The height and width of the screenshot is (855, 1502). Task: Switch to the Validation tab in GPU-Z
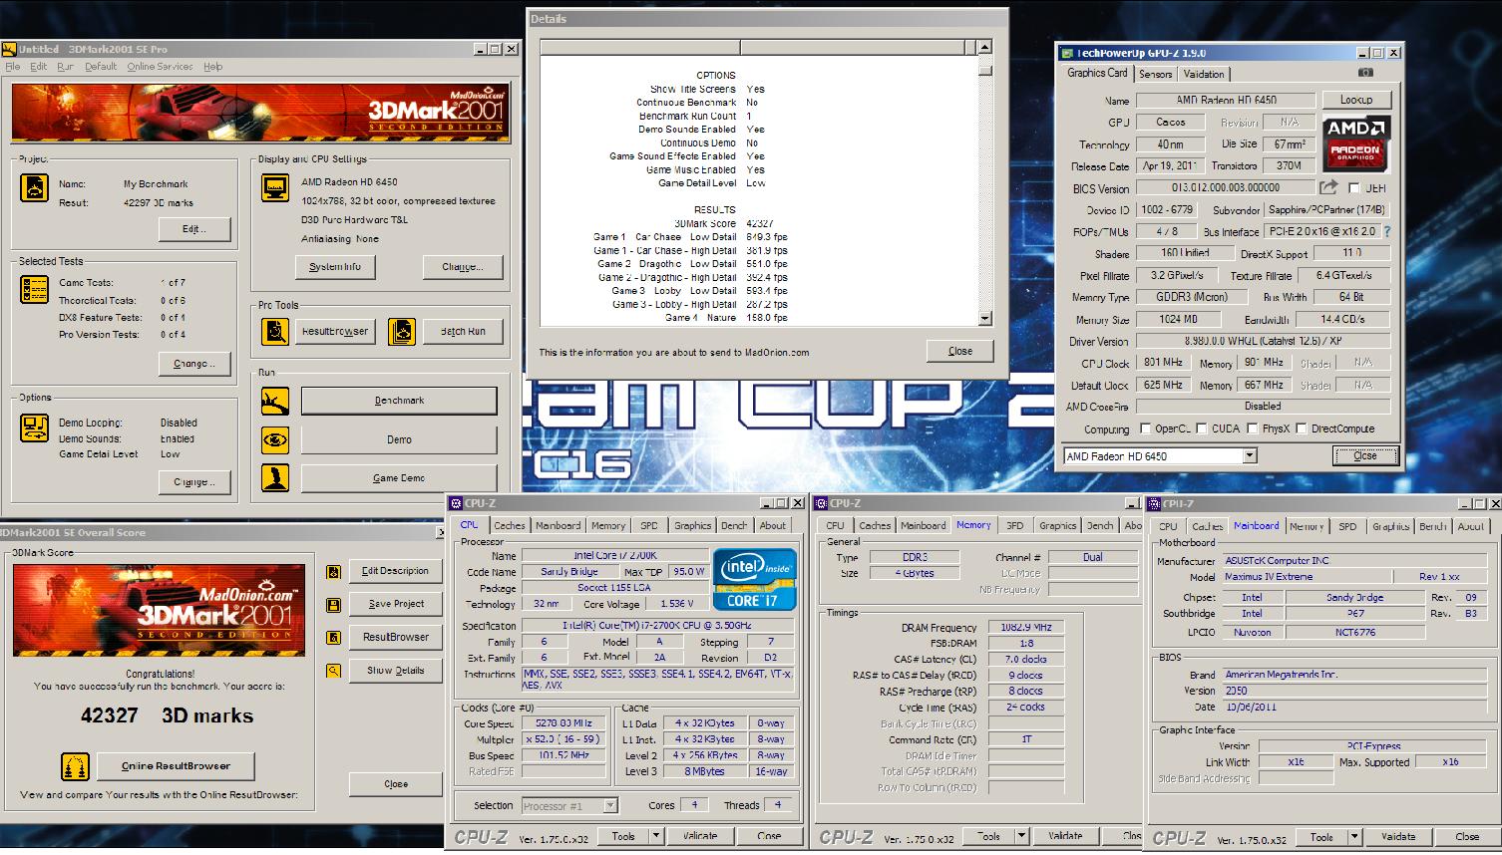(1204, 74)
